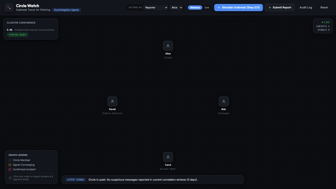Click the green LIVE indicator
The height and width of the screenshot is (189, 336).
pyautogui.click(x=326, y=22)
